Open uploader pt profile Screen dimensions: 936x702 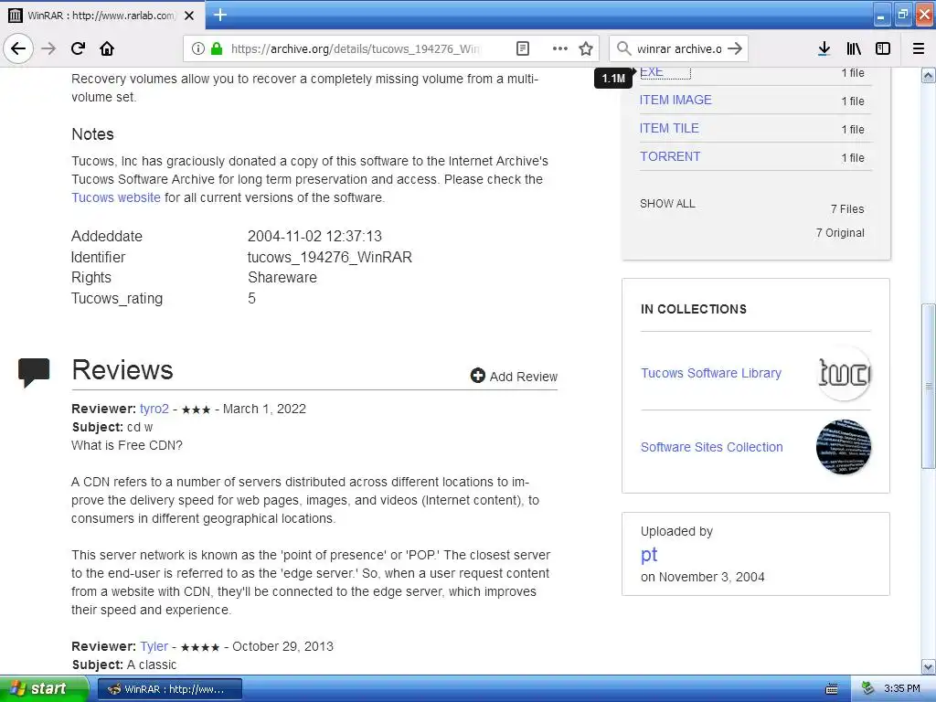pyautogui.click(x=649, y=555)
